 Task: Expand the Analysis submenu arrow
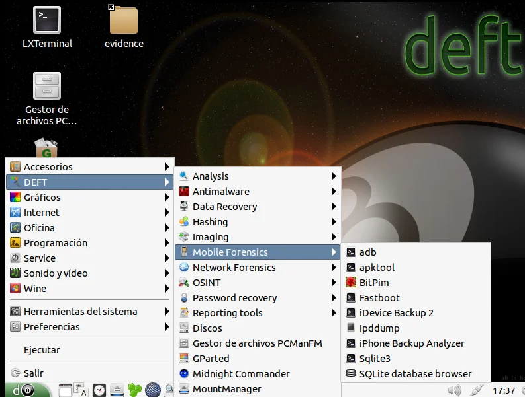coord(334,176)
